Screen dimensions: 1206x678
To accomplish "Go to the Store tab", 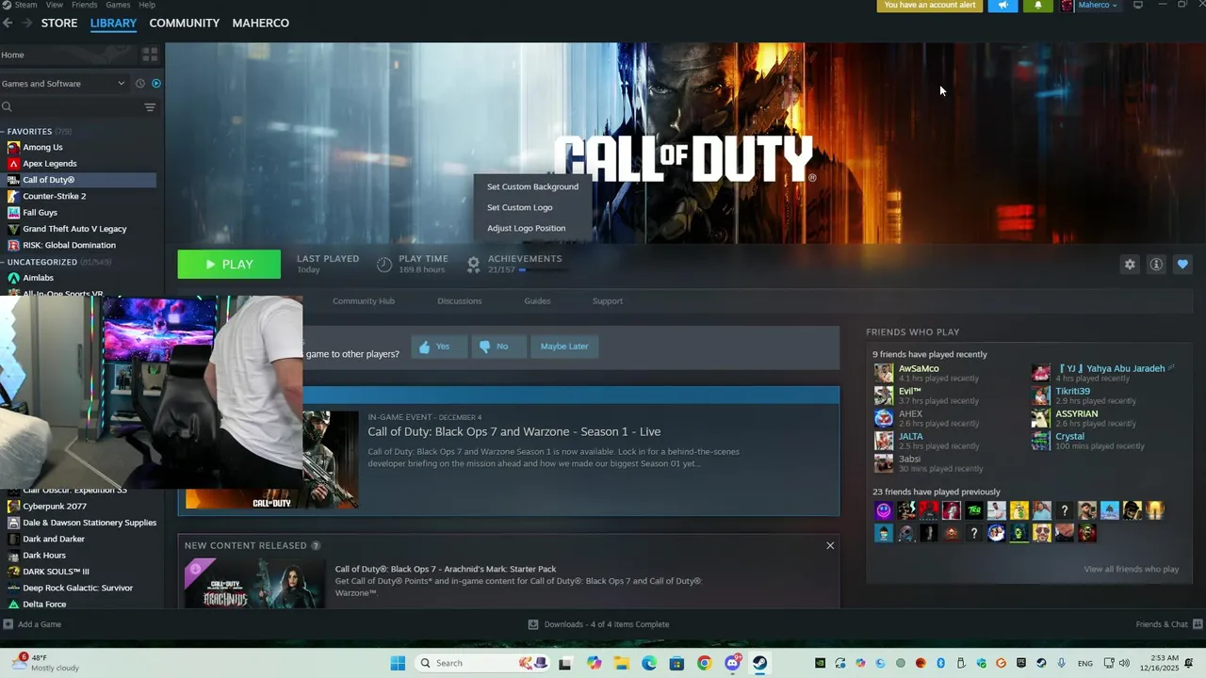I will pos(59,23).
